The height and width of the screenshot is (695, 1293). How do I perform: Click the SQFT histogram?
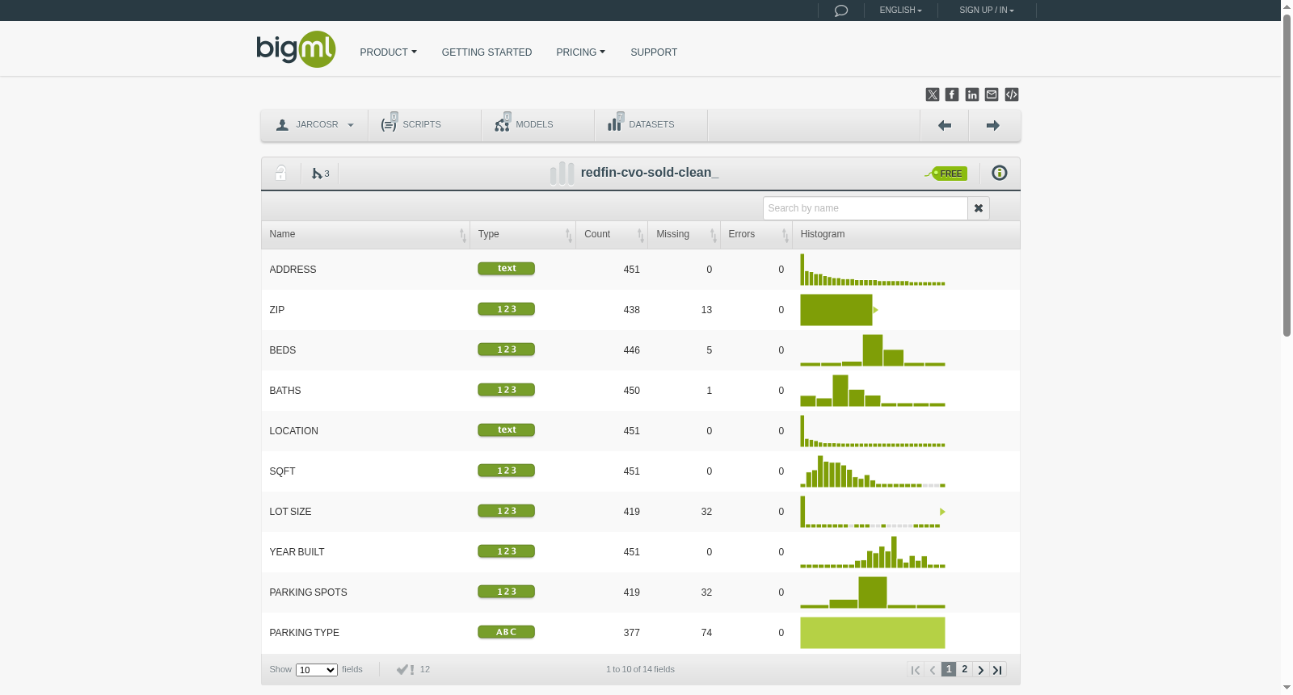coord(873,471)
